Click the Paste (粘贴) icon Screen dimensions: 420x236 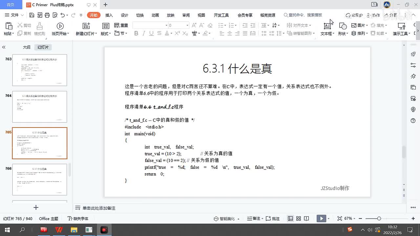coord(9,26)
